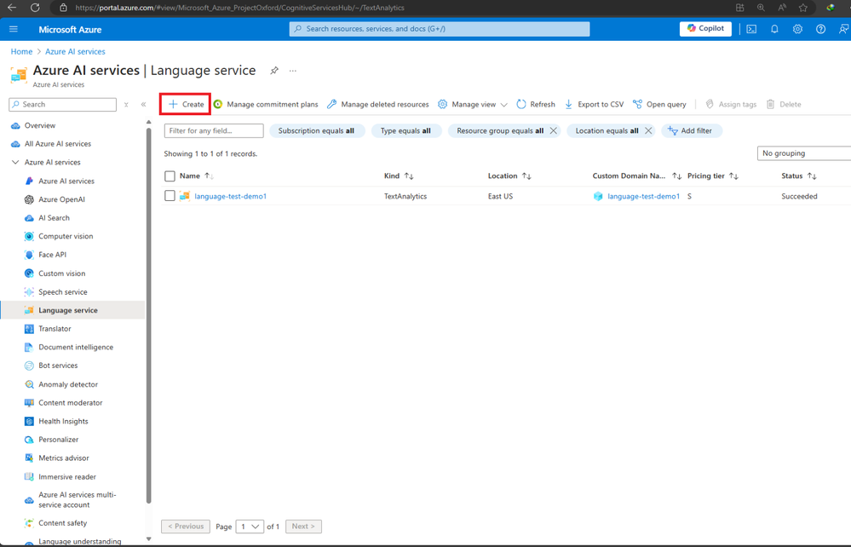
Task: Open Computer vision in sidebar
Action: tap(66, 236)
